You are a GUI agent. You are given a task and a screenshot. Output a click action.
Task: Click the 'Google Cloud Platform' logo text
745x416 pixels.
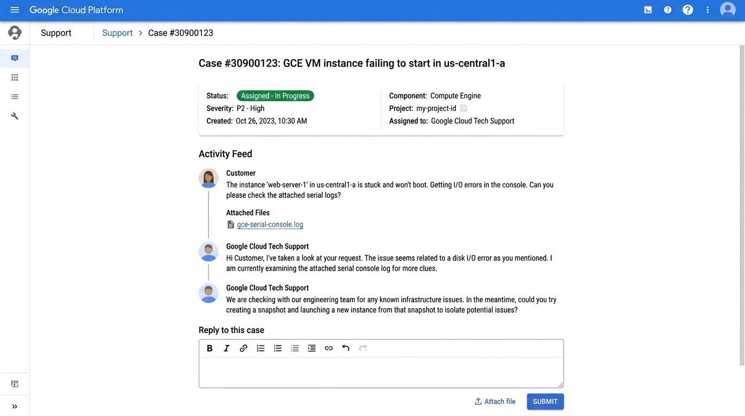click(x=76, y=10)
